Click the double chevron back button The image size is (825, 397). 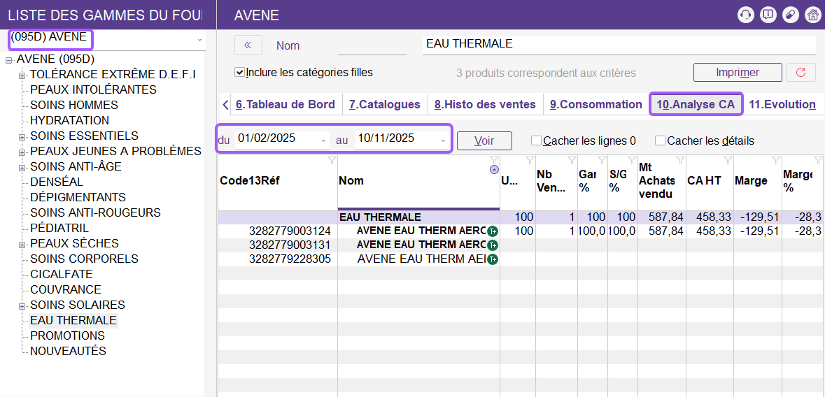coord(248,45)
